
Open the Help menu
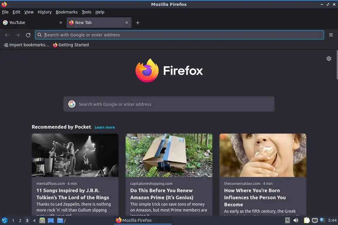pos(100,12)
